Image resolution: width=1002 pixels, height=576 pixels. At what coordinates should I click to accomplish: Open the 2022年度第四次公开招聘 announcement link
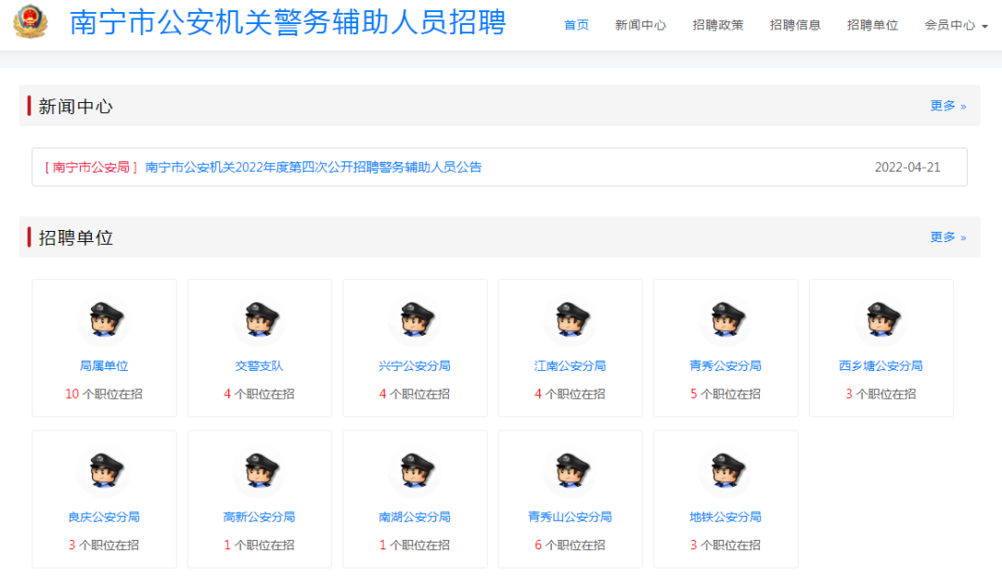click(x=314, y=167)
